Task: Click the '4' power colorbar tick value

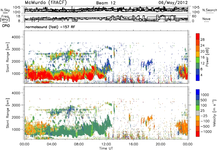Action: (201, 75)
